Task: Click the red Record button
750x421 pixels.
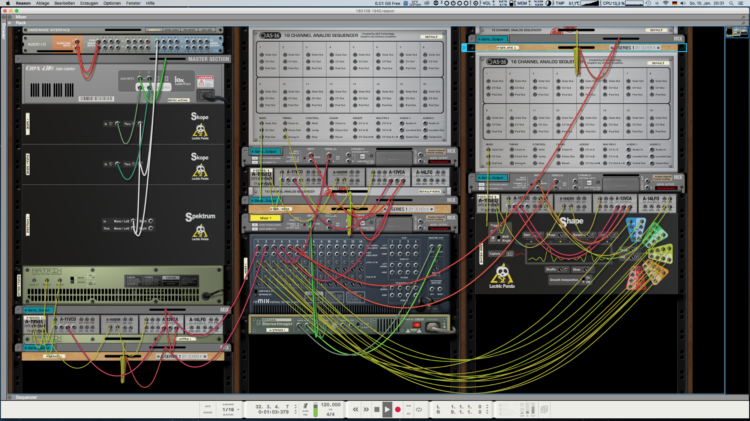Action: click(398, 409)
